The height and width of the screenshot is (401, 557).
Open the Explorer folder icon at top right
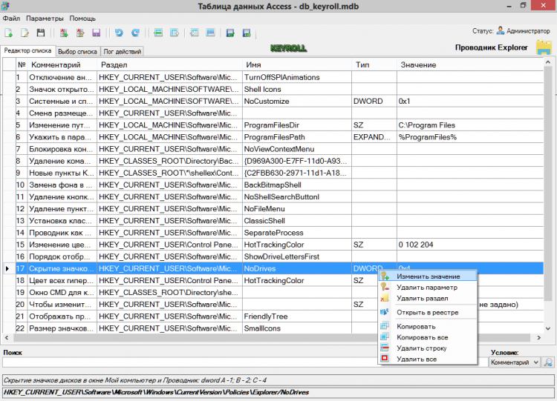[x=543, y=48]
